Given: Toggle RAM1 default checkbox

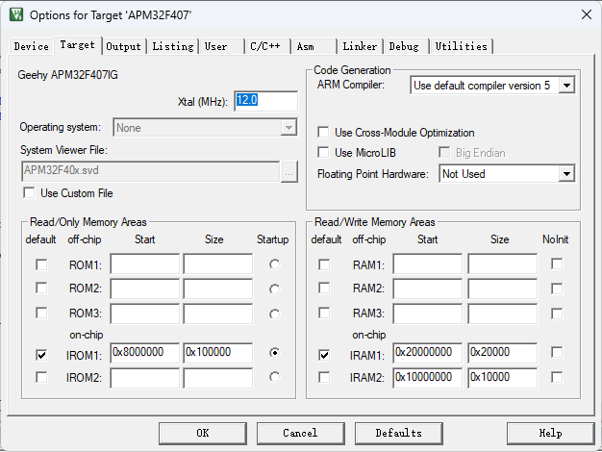Looking at the screenshot, I should tap(324, 264).
